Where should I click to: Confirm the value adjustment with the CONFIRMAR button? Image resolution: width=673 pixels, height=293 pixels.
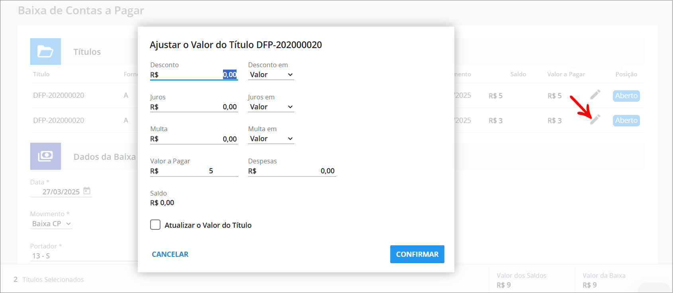click(417, 254)
